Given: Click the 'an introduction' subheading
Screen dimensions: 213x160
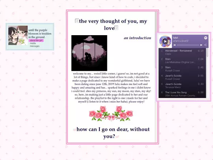Looking at the screenshot, I should point(137,38).
